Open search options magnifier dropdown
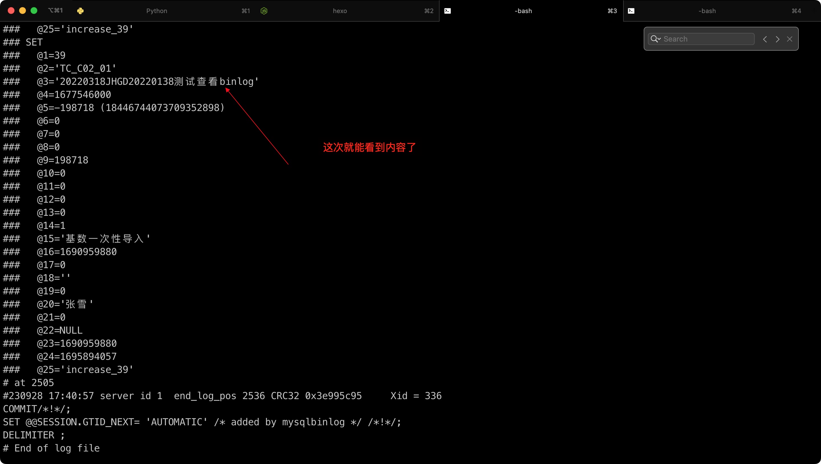821x464 pixels. coord(655,39)
